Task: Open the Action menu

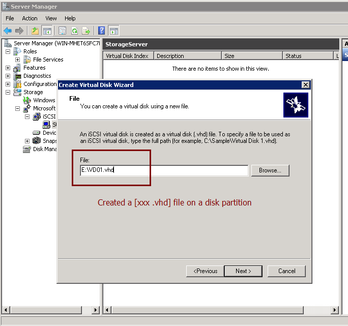Action: coord(30,18)
